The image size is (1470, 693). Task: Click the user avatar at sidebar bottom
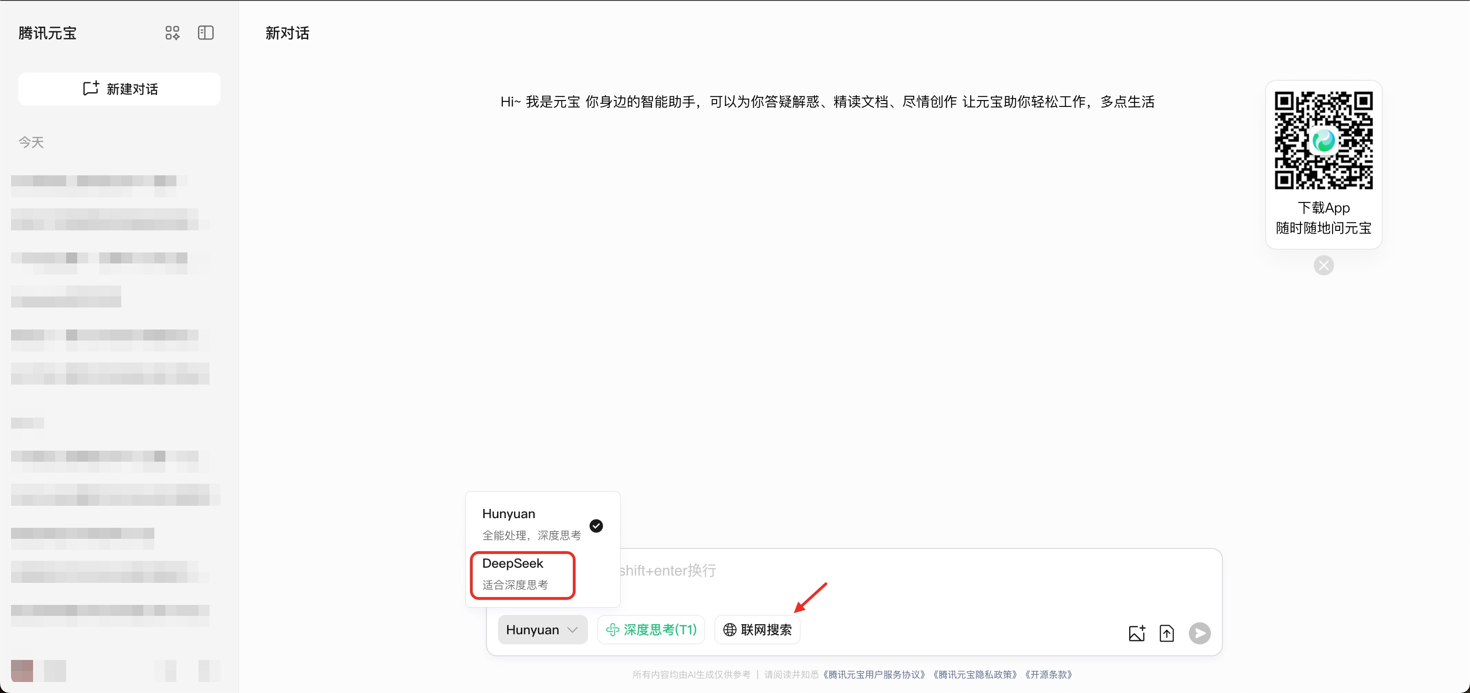click(x=22, y=671)
